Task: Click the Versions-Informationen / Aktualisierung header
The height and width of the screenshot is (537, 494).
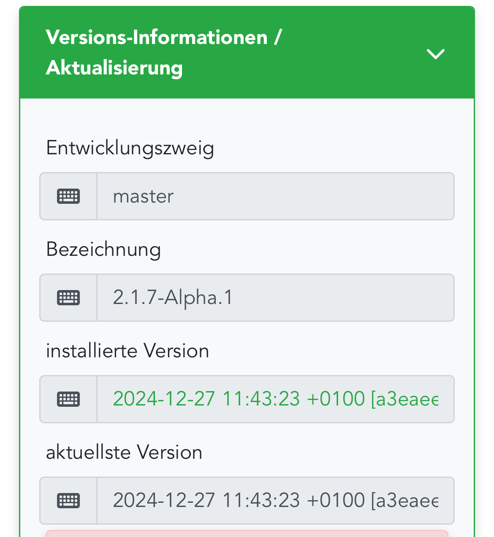Action: click(247, 52)
